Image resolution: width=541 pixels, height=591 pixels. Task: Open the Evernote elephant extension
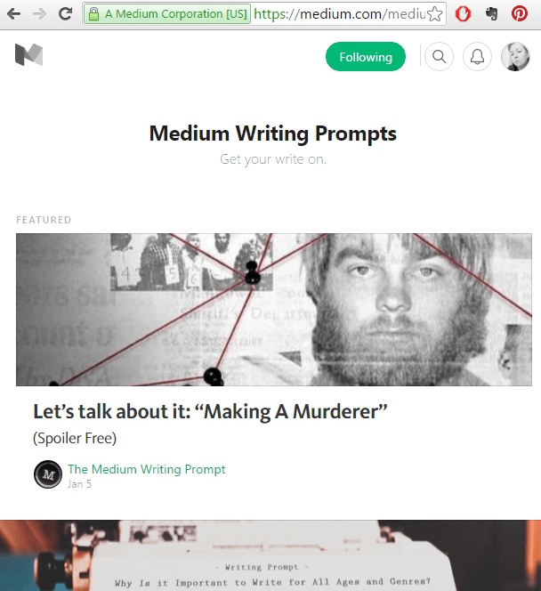[492, 14]
